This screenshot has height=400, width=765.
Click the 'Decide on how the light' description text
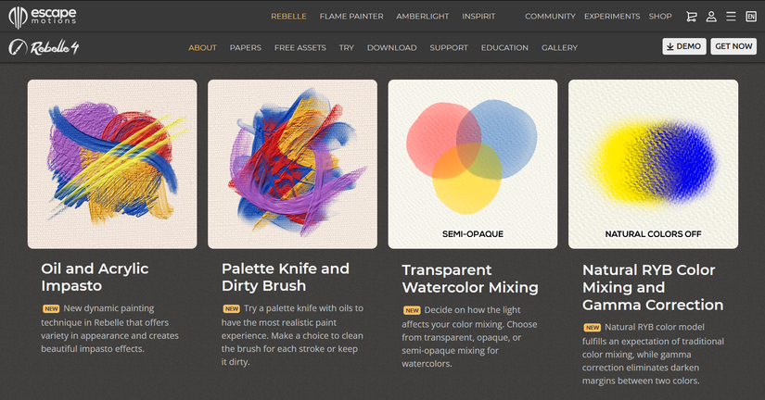(x=469, y=337)
